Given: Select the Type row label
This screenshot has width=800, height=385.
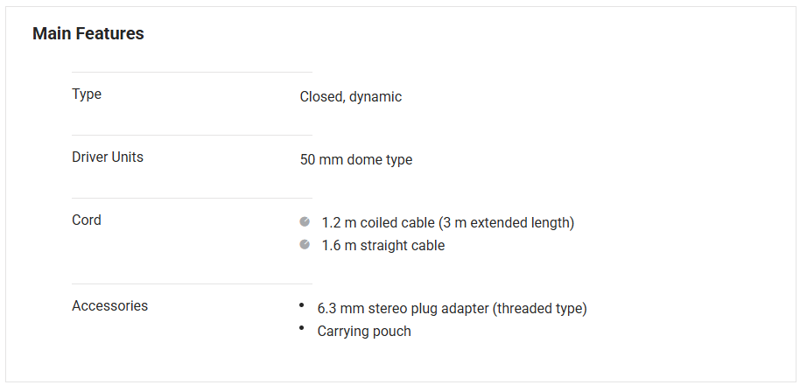Looking at the screenshot, I should [87, 94].
